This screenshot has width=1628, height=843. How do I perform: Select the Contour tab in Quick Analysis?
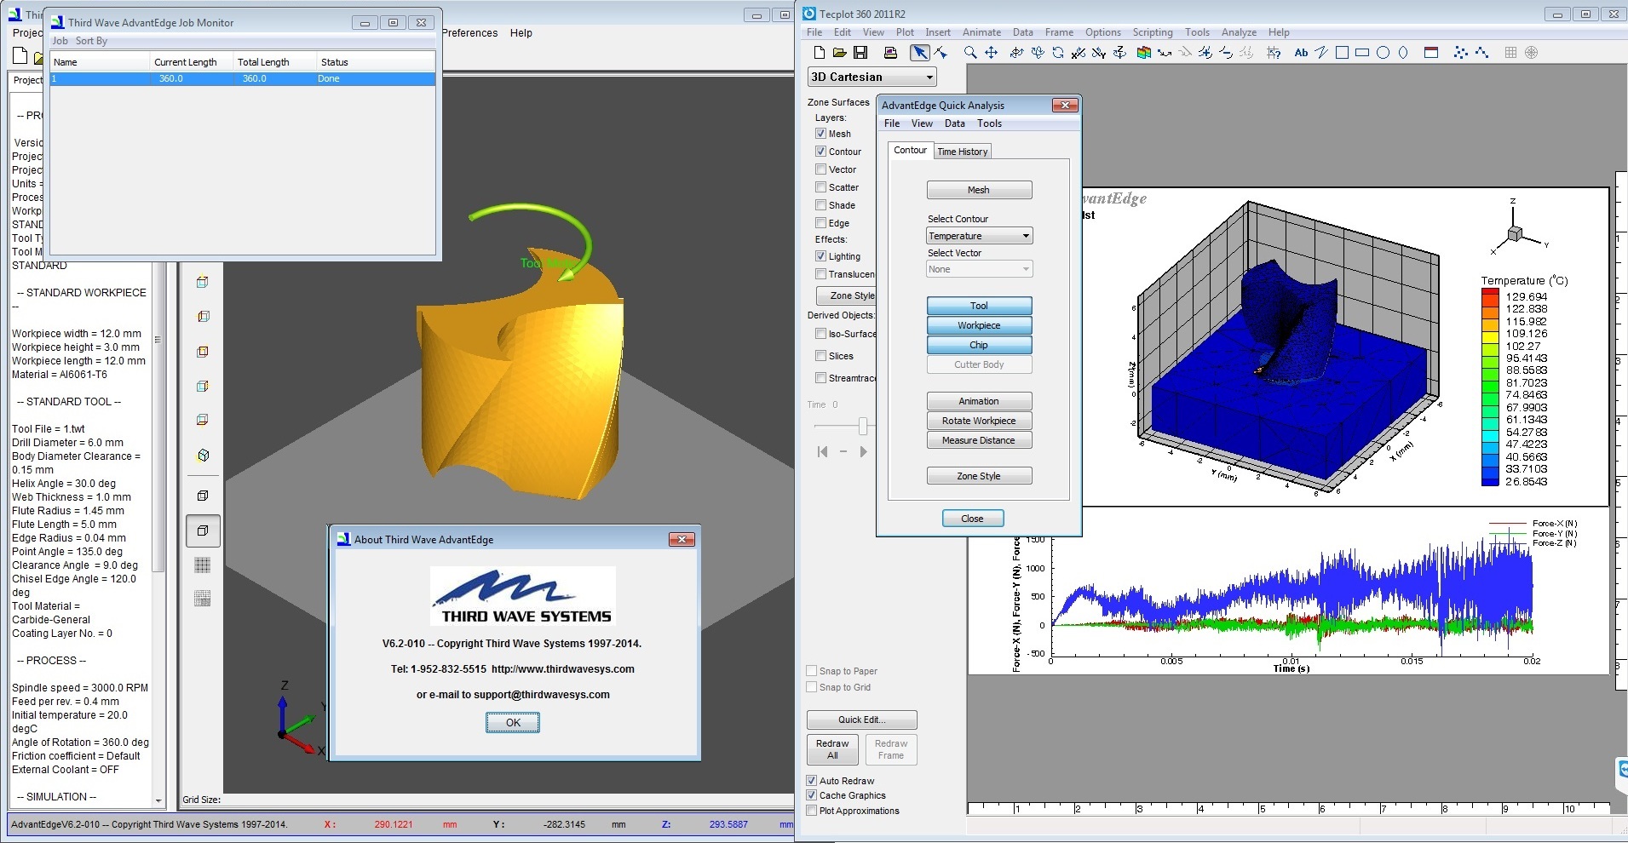(910, 150)
